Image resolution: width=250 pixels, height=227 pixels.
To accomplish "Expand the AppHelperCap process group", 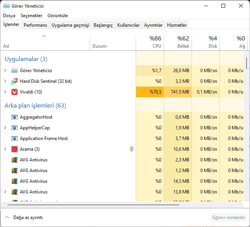I will coord(5,128).
